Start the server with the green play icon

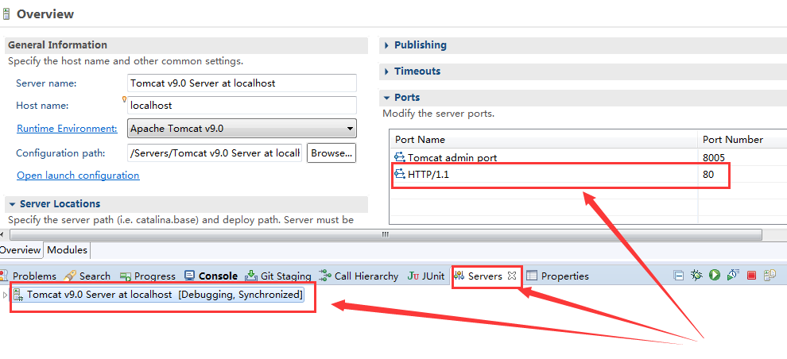click(x=714, y=275)
